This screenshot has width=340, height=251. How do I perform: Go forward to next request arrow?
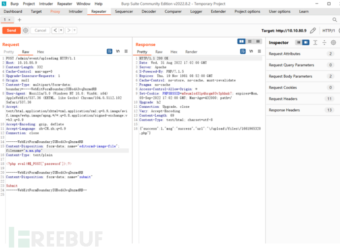(68, 31)
